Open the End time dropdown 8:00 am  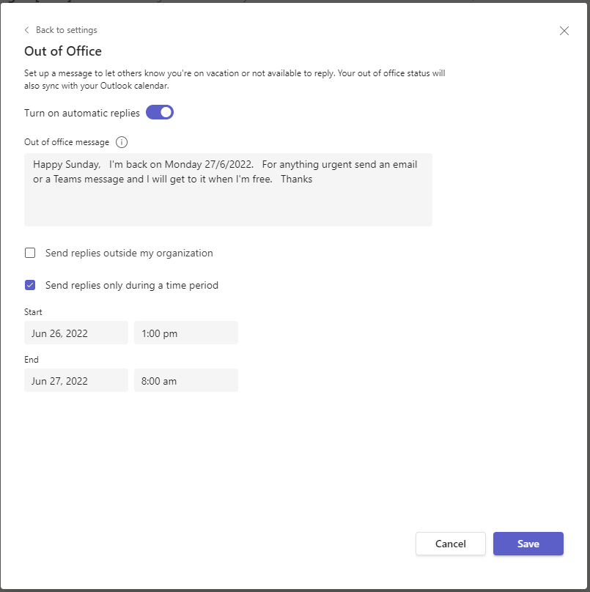(185, 381)
